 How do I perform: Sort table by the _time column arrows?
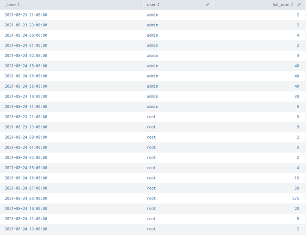[18, 5]
